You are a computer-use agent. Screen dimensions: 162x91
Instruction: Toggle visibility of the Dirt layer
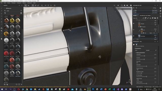pos(134,30)
